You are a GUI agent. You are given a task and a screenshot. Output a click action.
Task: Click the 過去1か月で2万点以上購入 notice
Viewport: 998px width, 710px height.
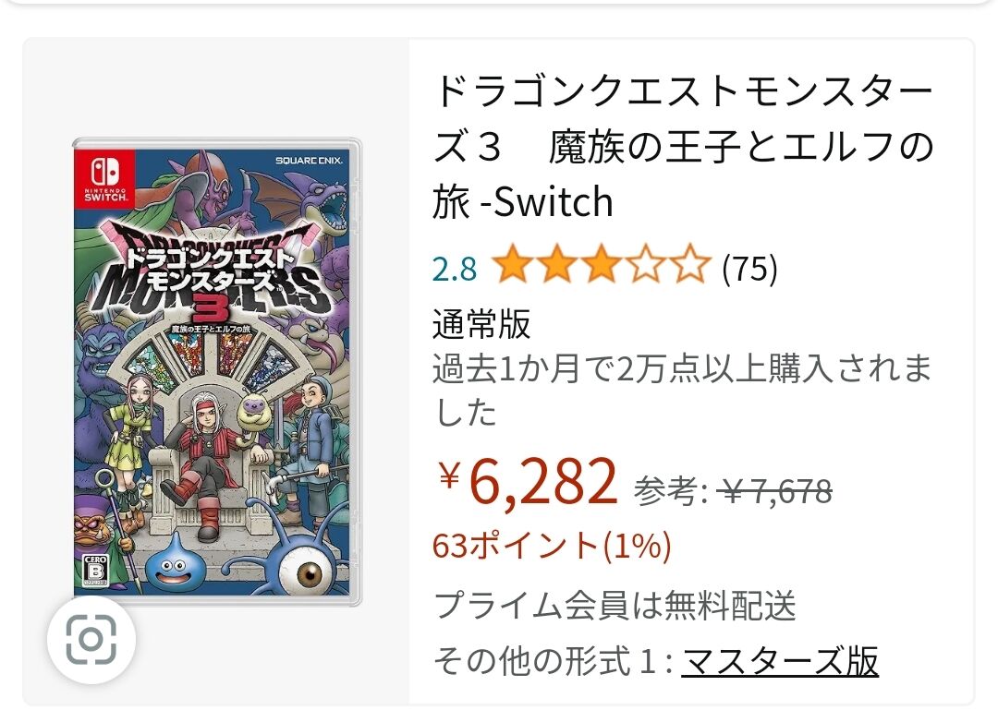pyautogui.click(x=682, y=391)
